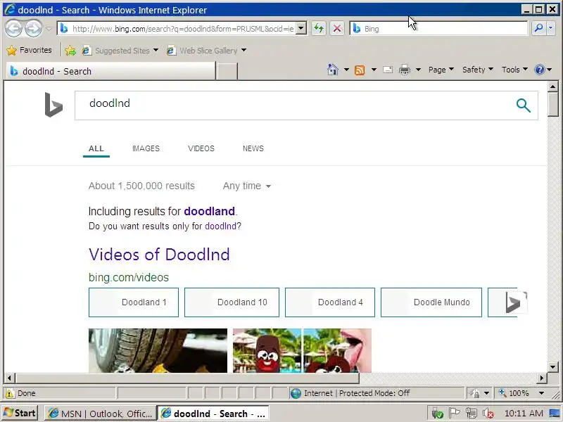Click the Bing search field in the toolbar
Image resolution: width=563 pixels, height=422 pixels.
coord(438,28)
